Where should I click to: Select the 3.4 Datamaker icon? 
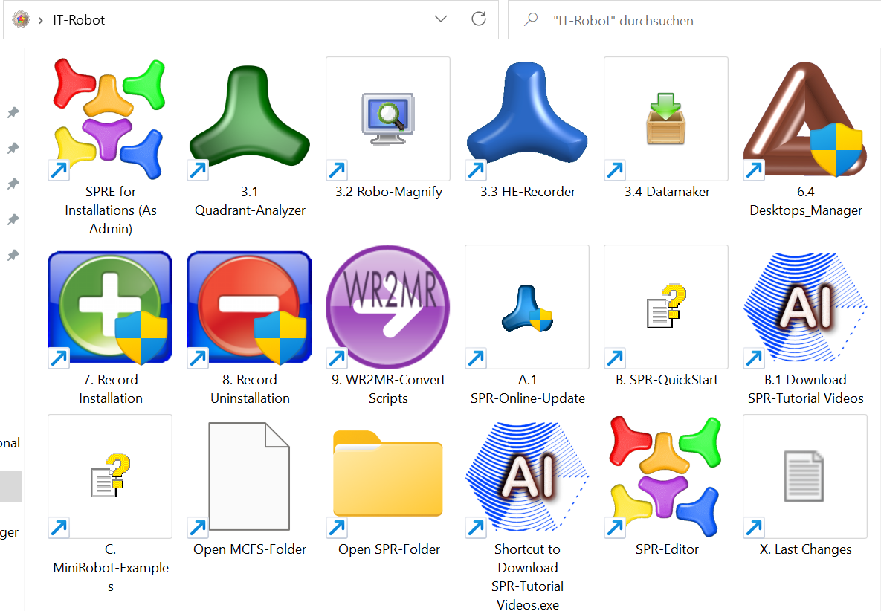666,119
